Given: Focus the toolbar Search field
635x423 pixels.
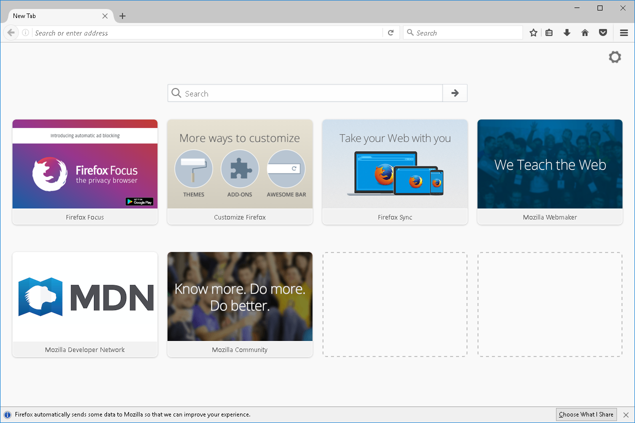Looking at the screenshot, I should coord(463,33).
